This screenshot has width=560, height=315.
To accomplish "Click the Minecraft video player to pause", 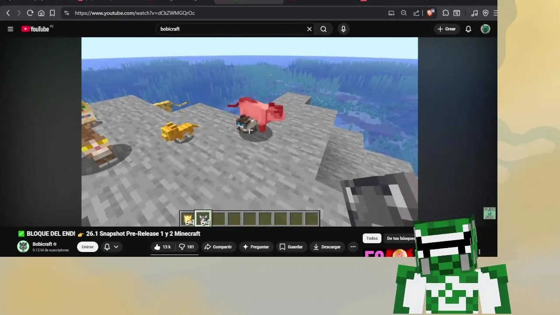I will tap(249, 131).
